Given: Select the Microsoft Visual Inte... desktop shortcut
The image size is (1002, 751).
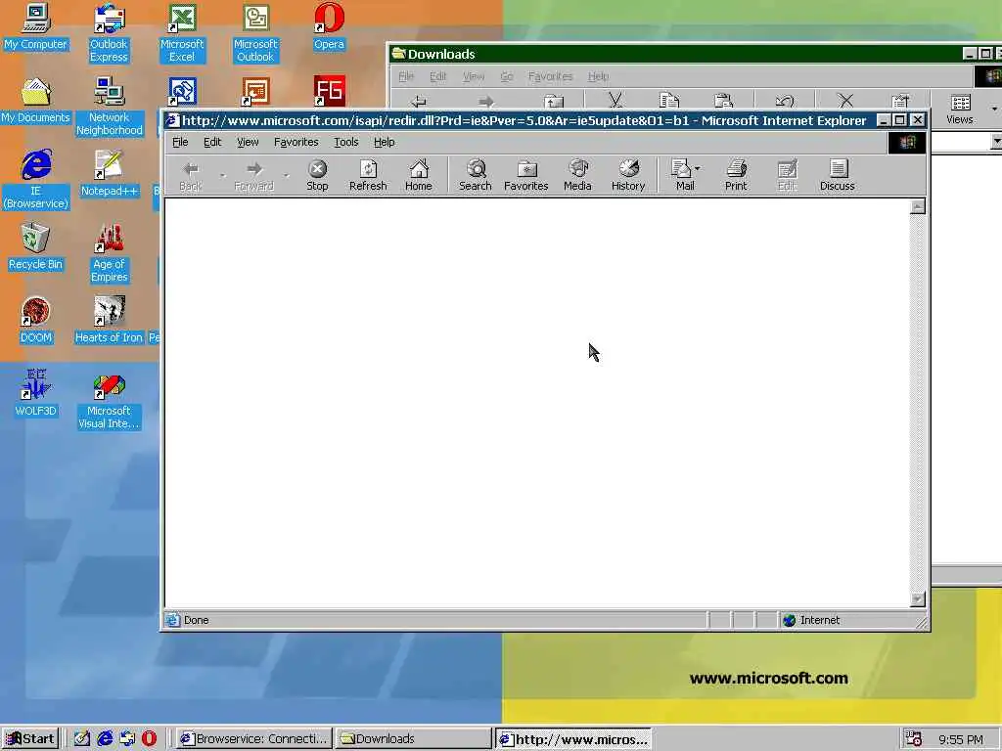Looking at the screenshot, I should [109, 400].
